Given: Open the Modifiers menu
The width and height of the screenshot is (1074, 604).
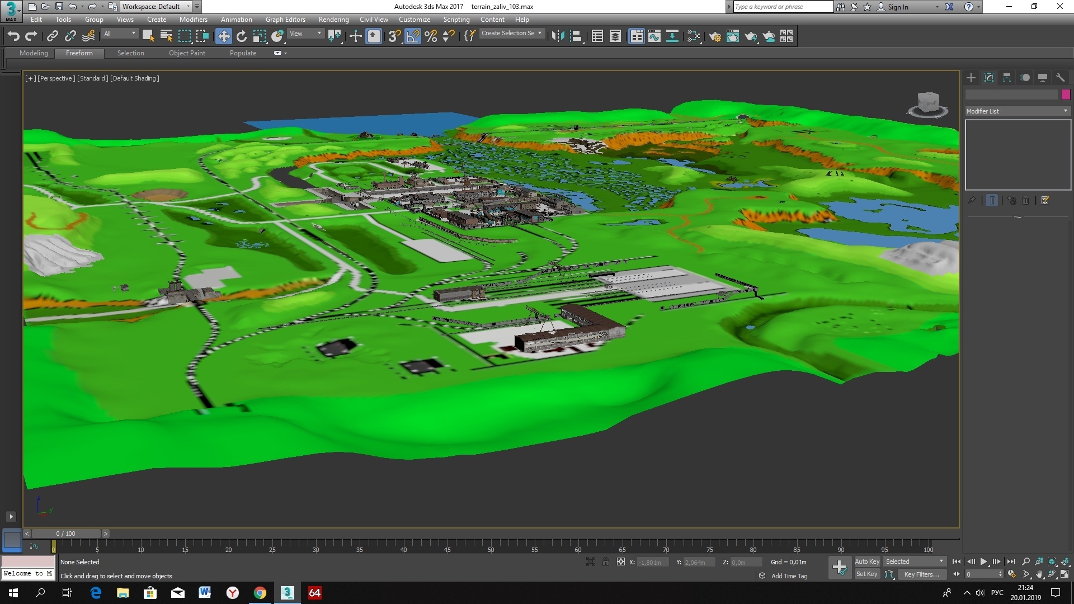Looking at the screenshot, I should [194, 20].
